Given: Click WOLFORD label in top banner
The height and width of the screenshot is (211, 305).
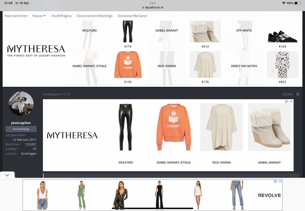Looking at the screenshot, I should (x=89, y=30).
